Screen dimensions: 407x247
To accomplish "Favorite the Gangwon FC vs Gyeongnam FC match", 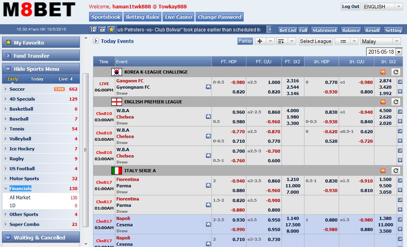I will (208, 87).
